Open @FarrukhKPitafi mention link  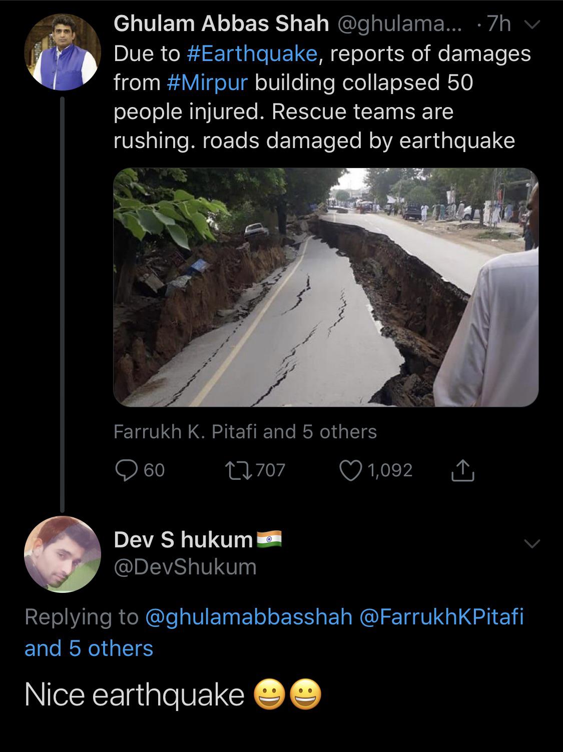click(442, 616)
